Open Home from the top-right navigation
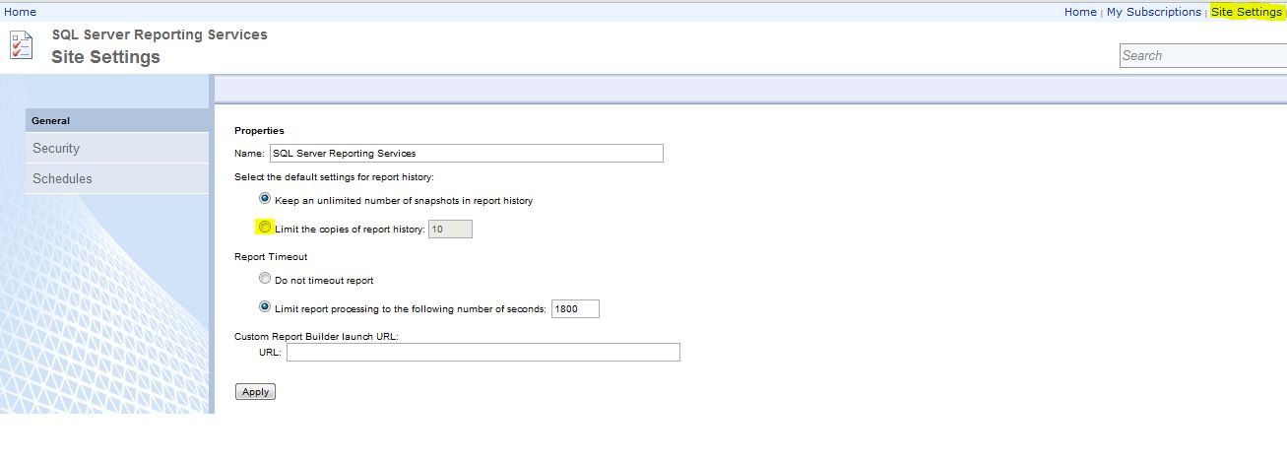 coord(1080,12)
